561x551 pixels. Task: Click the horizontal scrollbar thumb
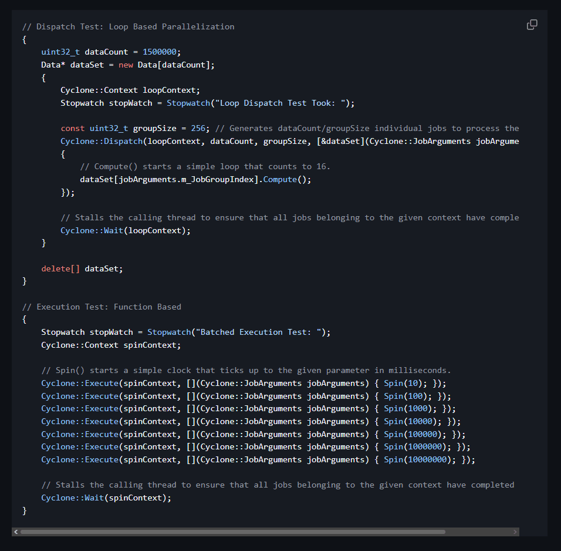[232, 532]
